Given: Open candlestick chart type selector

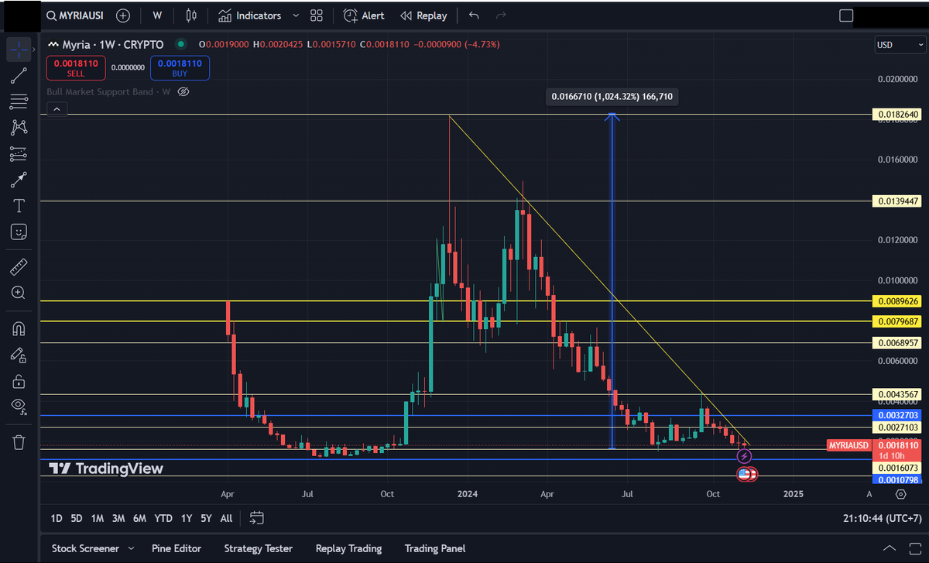Looking at the screenshot, I should (193, 15).
